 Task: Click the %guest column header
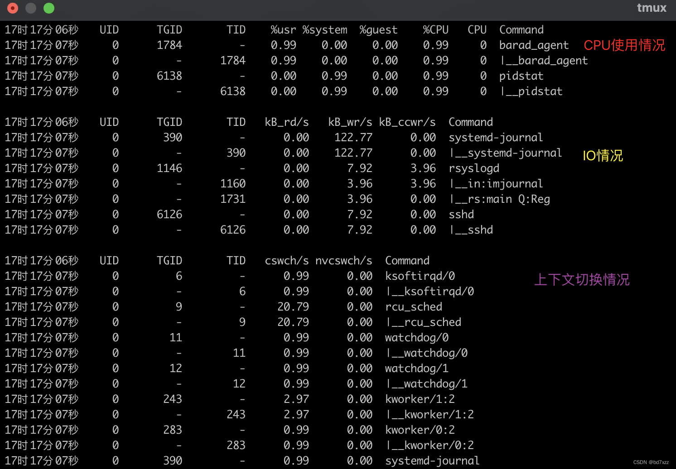tap(378, 30)
